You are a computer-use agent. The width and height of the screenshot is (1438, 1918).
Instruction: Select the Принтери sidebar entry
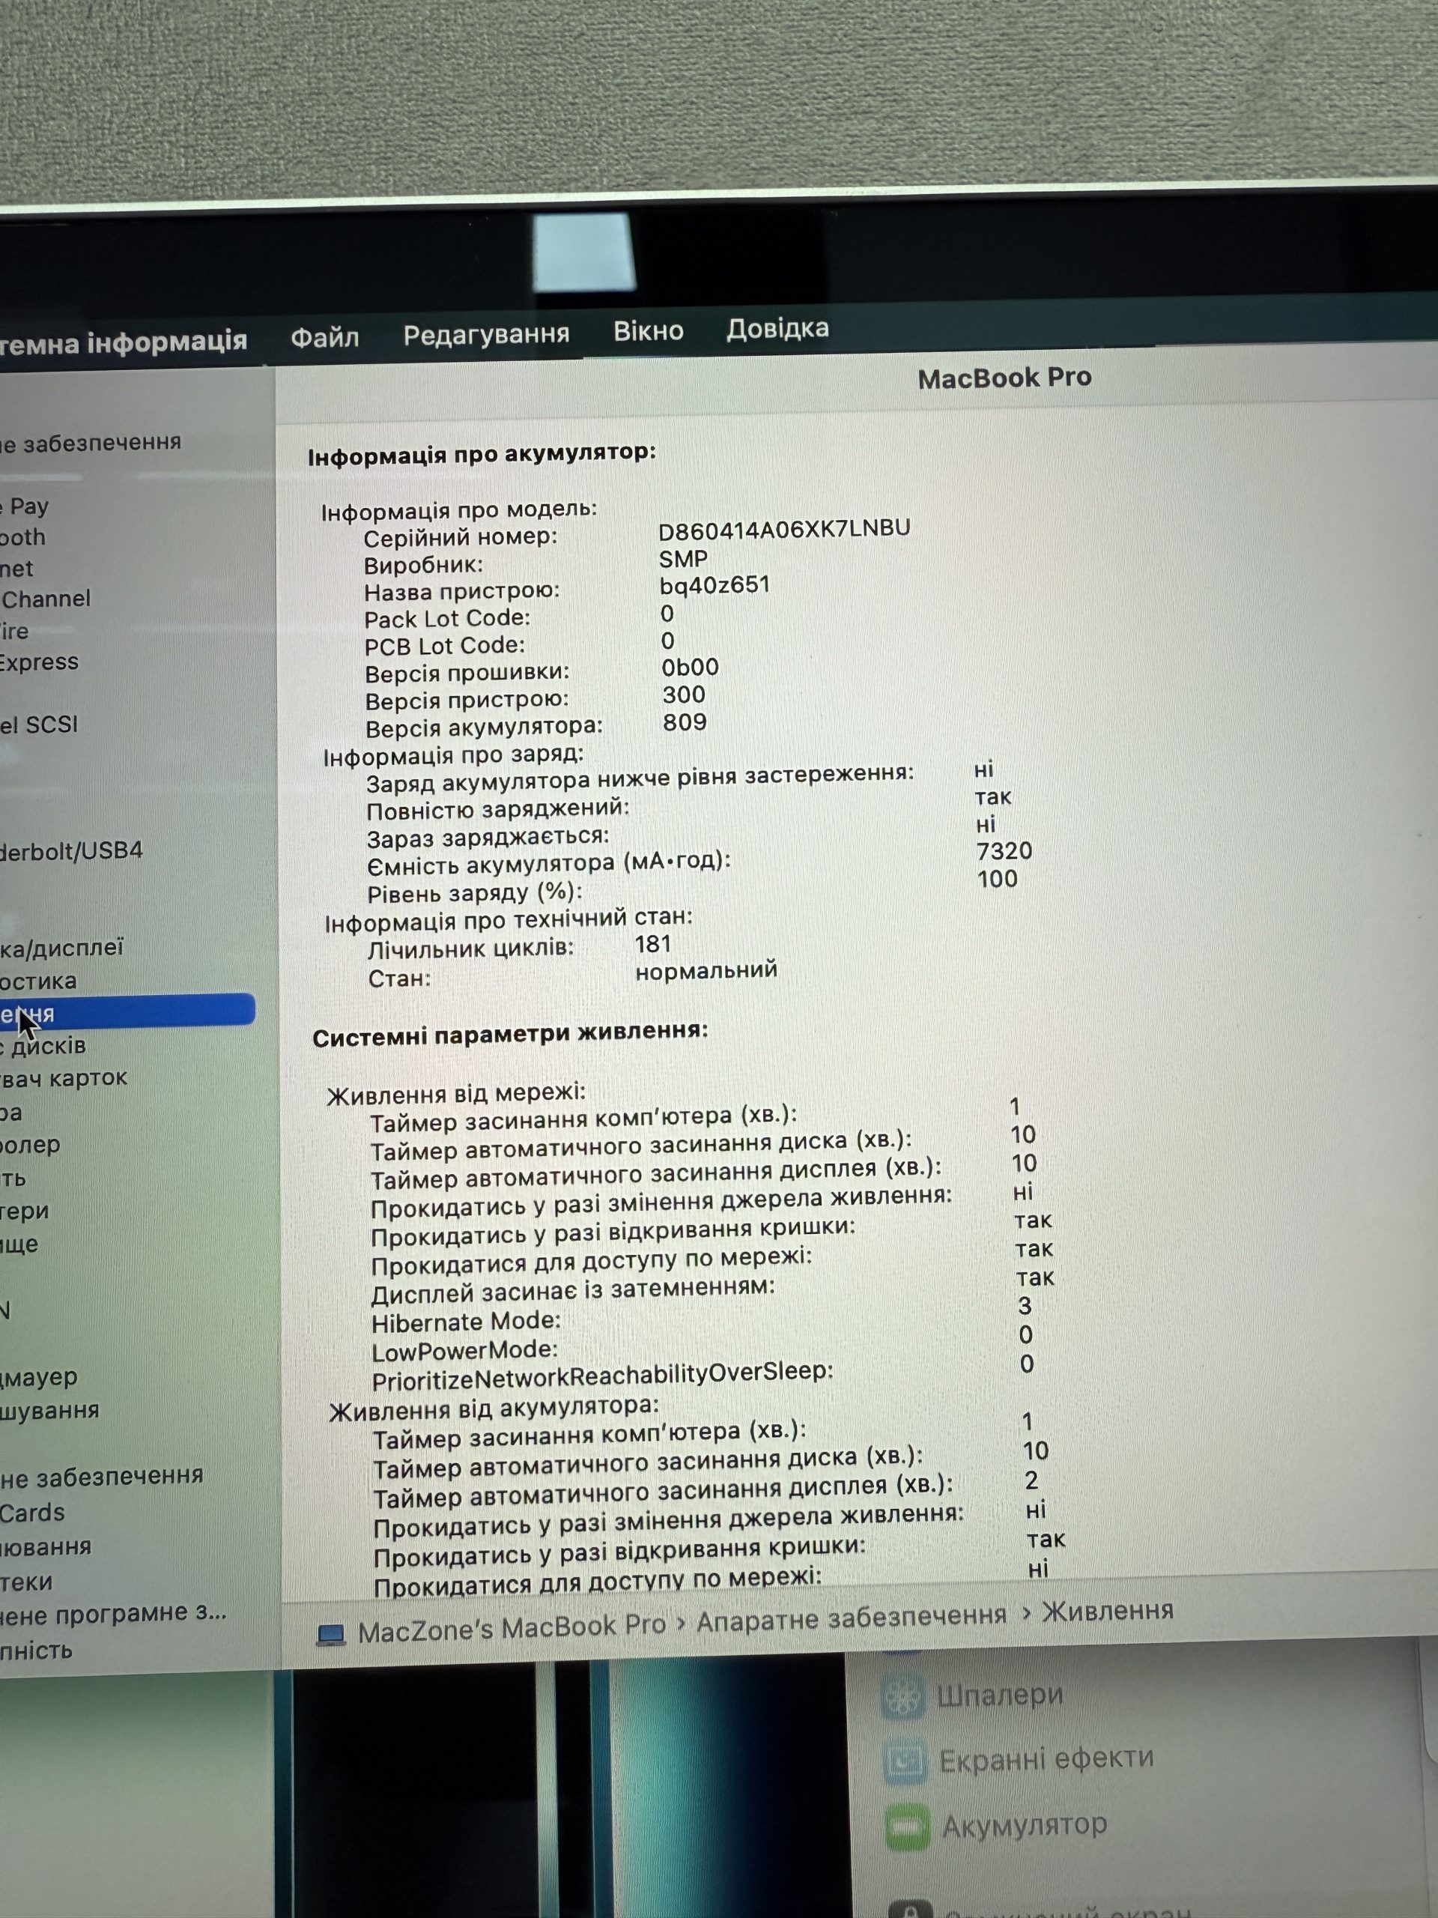click(x=24, y=1211)
